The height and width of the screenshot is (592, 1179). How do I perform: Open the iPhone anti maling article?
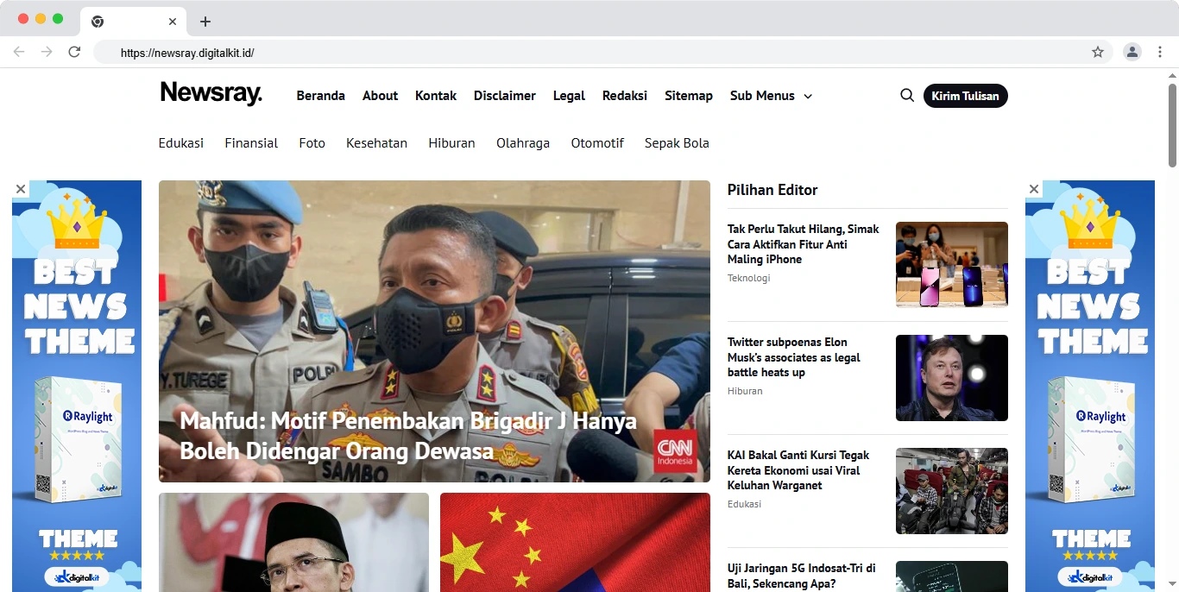[x=804, y=244]
